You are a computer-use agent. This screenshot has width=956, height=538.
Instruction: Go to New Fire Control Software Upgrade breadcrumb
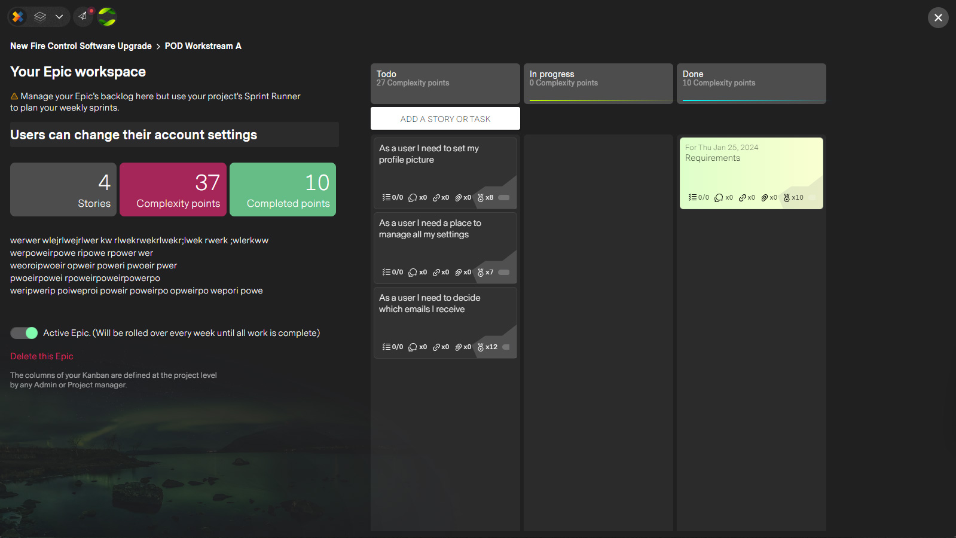tap(81, 46)
